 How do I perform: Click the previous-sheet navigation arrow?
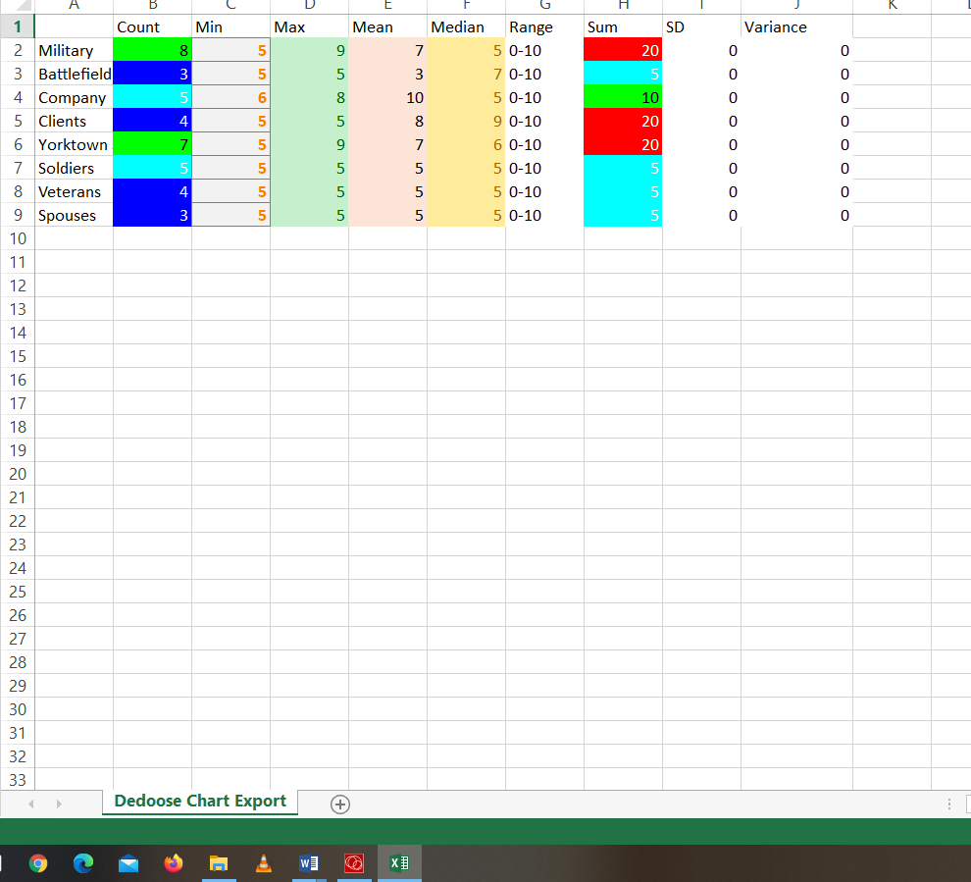[29, 804]
